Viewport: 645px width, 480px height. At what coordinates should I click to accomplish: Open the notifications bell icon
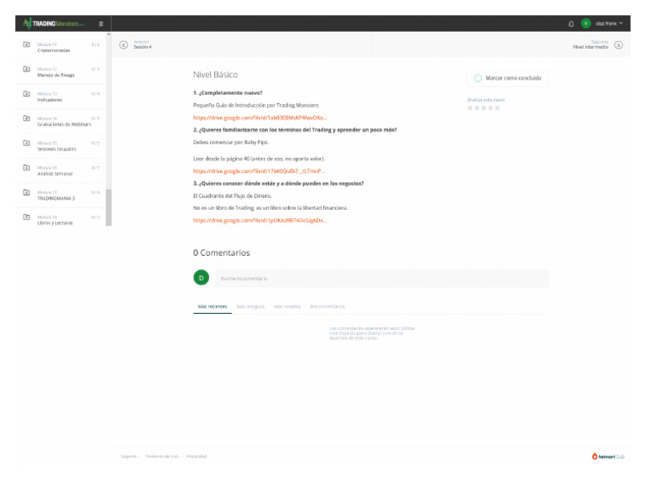[x=571, y=23]
